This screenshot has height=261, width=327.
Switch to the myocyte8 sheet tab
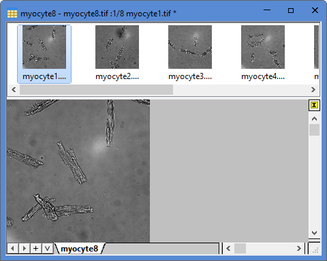click(x=80, y=249)
